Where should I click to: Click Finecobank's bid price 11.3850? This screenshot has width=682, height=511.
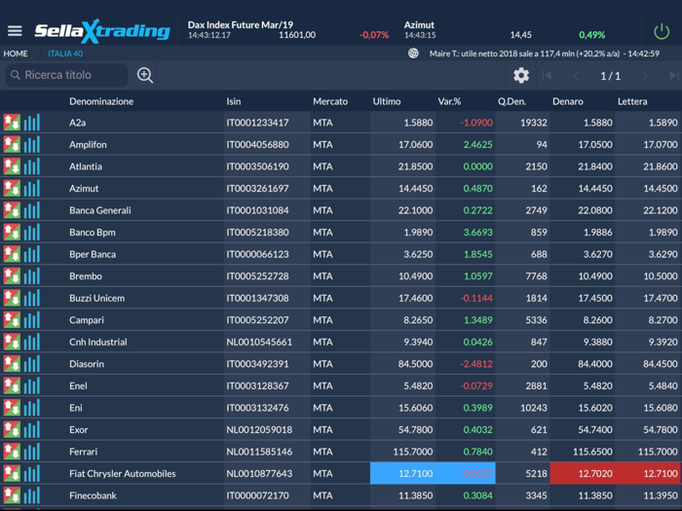tap(595, 495)
